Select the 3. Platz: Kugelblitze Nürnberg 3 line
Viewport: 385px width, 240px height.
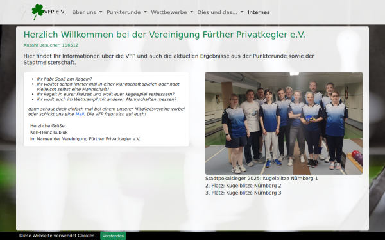point(243,193)
